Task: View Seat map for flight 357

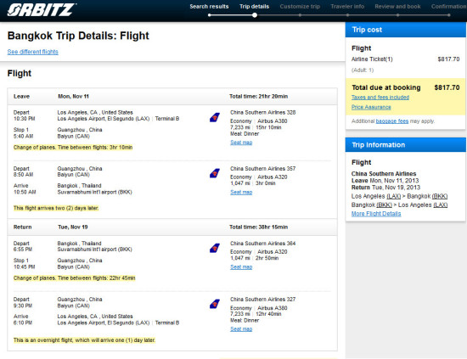Action: (241, 193)
